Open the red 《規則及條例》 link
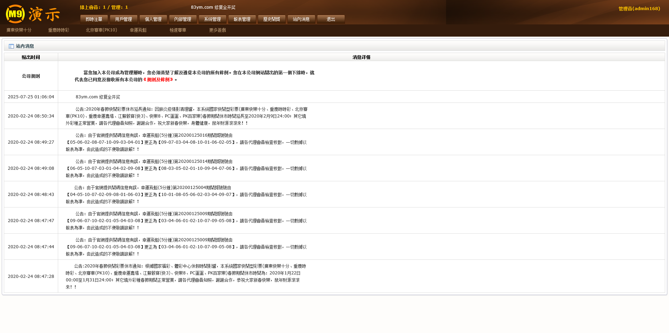669x333 pixels. (x=158, y=80)
